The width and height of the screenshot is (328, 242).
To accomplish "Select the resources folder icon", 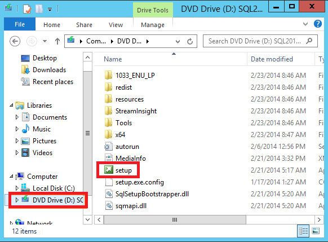I will [x=108, y=99].
